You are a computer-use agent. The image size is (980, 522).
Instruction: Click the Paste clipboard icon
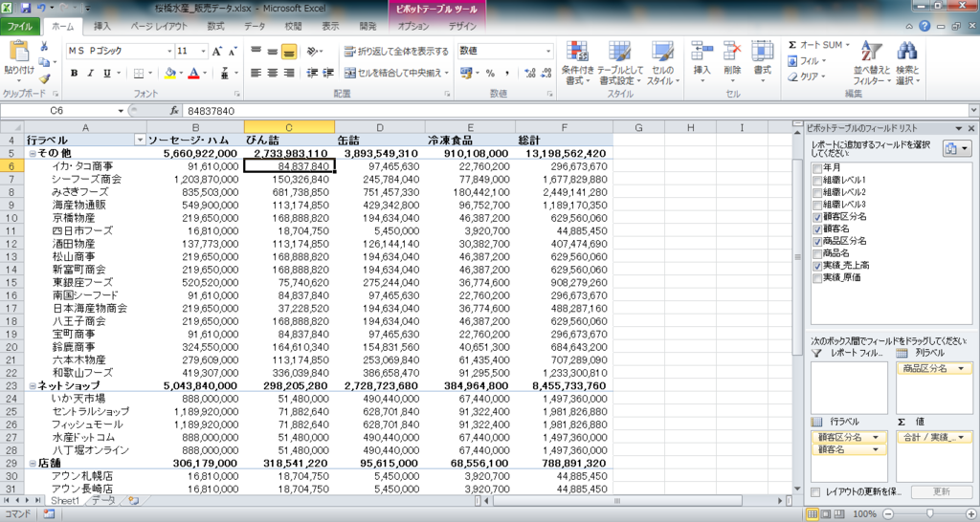click(x=19, y=52)
